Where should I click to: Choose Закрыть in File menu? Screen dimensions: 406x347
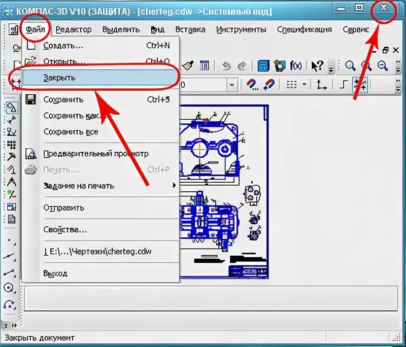click(100, 78)
